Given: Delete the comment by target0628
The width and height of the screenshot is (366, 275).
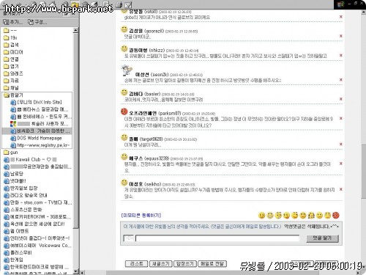Looking at the screenshot, I should pos(341,144).
